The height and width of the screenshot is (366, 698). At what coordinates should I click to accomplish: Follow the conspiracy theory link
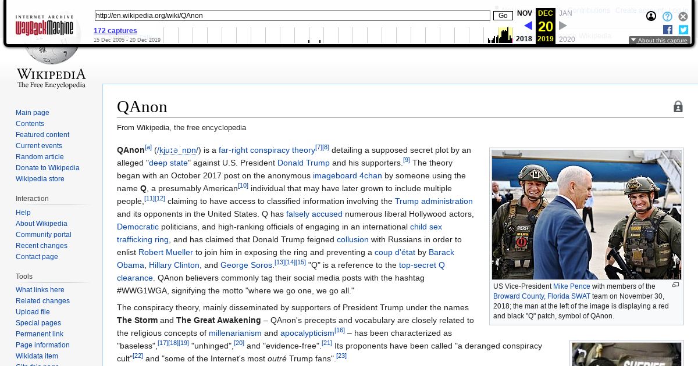click(x=283, y=150)
